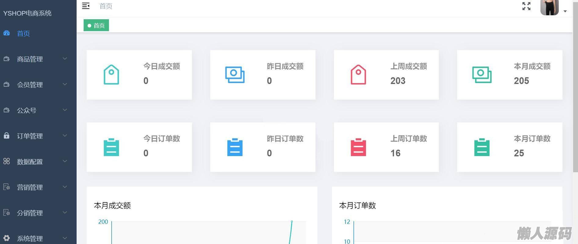This screenshot has height=244, width=578.
Task: Expand the 数据配置 chevron
Action: (x=65, y=161)
